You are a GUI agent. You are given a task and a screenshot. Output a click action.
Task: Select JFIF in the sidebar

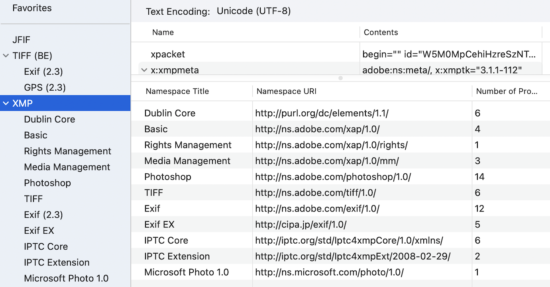pyautogui.click(x=22, y=40)
